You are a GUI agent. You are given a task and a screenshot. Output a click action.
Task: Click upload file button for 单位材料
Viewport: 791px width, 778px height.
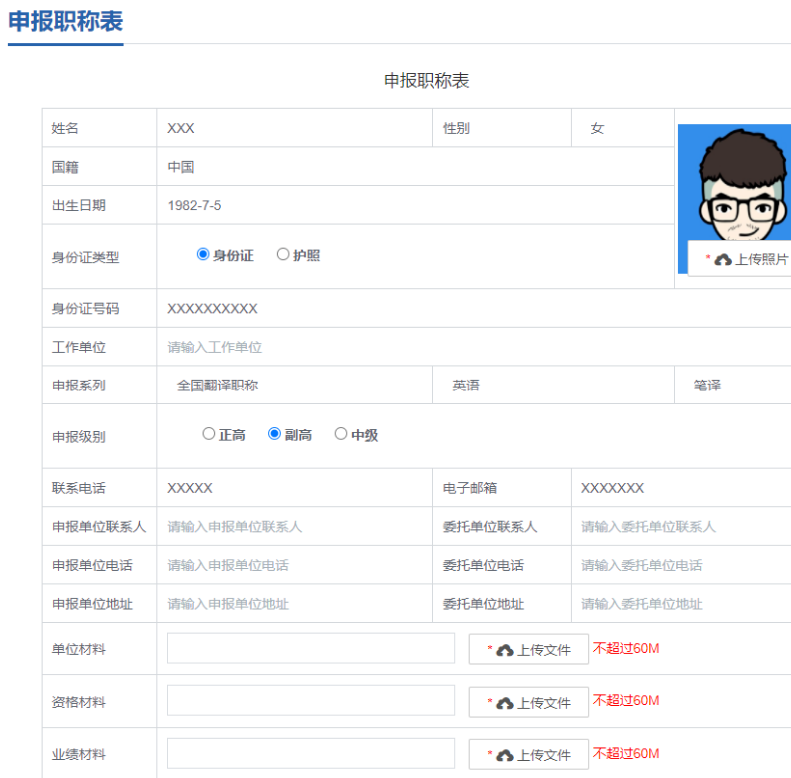(x=529, y=649)
